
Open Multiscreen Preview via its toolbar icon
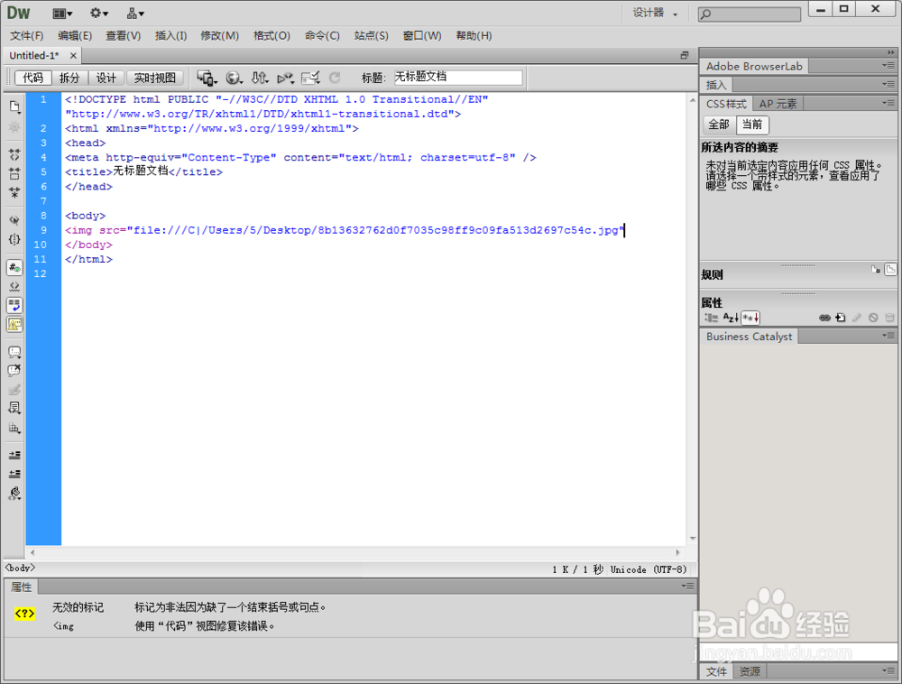tap(206, 79)
